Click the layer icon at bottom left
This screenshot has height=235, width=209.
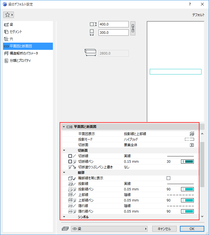[x=65, y=229]
